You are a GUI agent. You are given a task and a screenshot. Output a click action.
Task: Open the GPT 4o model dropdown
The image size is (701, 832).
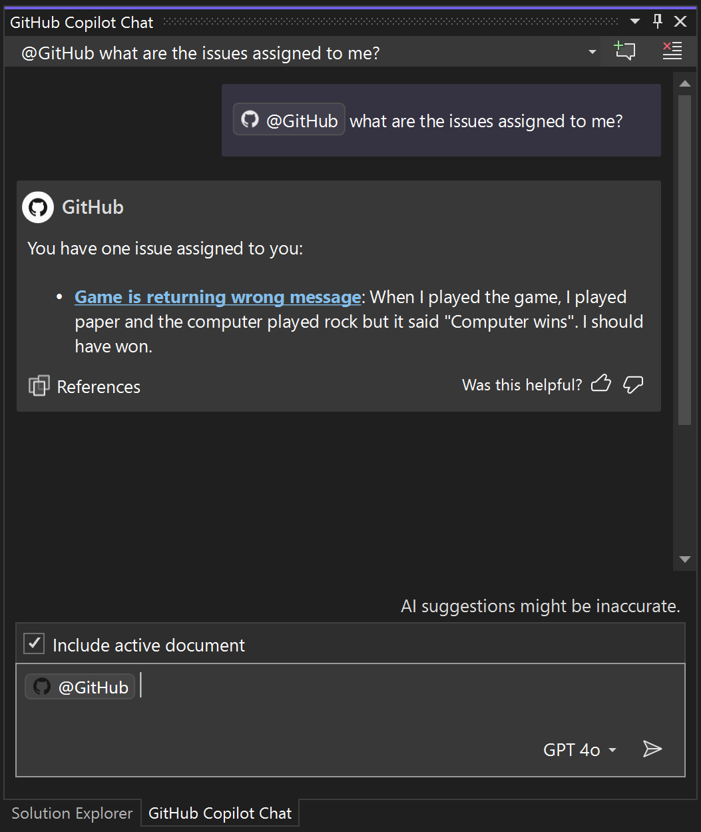click(580, 749)
